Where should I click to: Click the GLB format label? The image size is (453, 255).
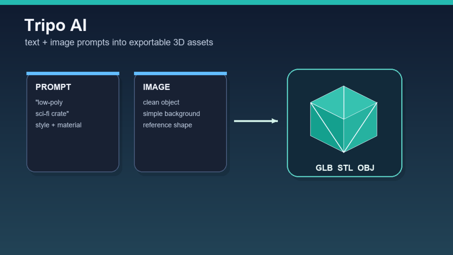pos(324,168)
